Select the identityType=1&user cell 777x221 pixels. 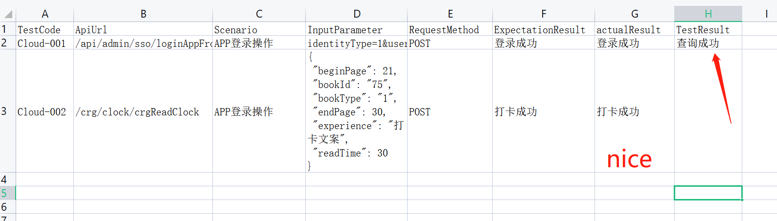[x=357, y=43]
